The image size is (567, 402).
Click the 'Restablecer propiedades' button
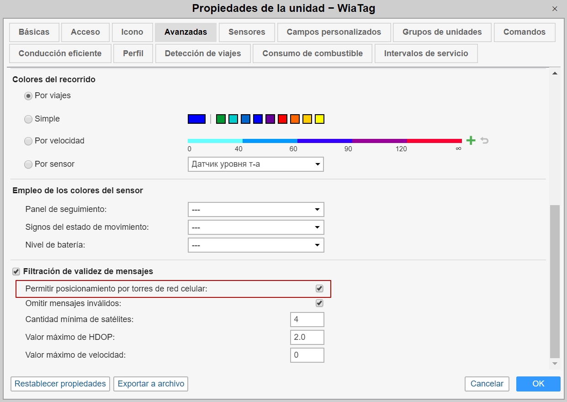click(60, 384)
